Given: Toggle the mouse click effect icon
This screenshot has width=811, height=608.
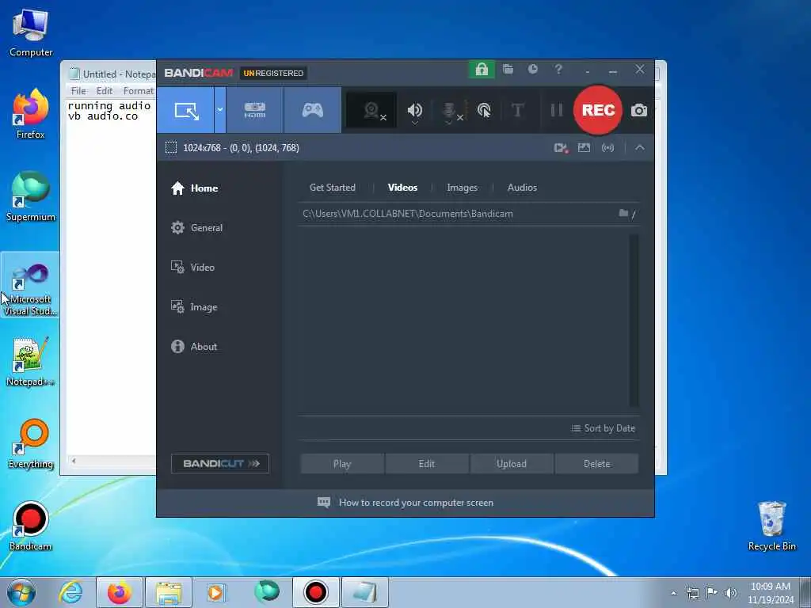Looking at the screenshot, I should pyautogui.click(x=484, y=110).
